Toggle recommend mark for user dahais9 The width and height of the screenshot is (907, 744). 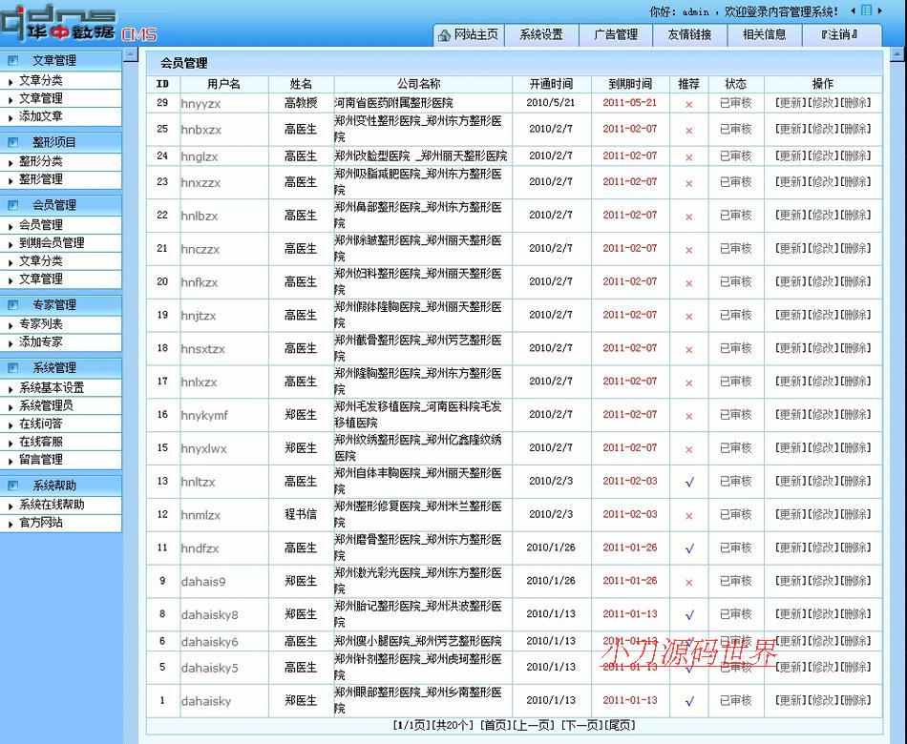pos(689,582)
